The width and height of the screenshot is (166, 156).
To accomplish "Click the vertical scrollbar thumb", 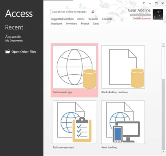I will [x=163, y=63].
